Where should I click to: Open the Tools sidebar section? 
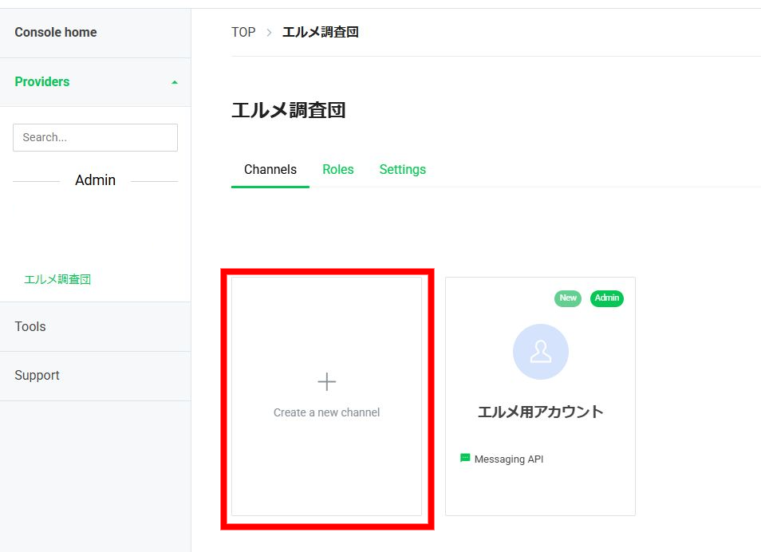[30, 326]
